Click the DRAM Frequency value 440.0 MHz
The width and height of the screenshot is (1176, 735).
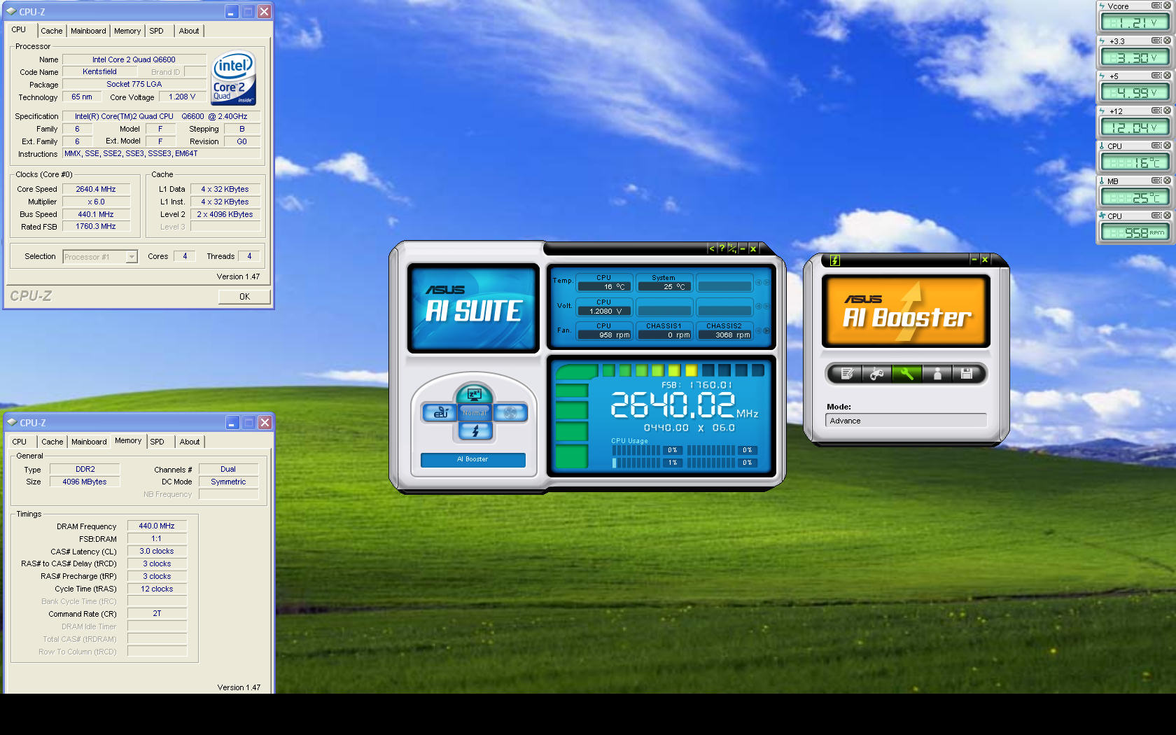157,526
